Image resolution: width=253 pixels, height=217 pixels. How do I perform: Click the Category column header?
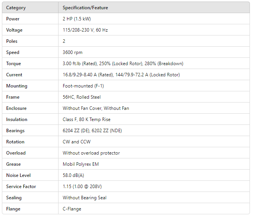coord(15,8)
